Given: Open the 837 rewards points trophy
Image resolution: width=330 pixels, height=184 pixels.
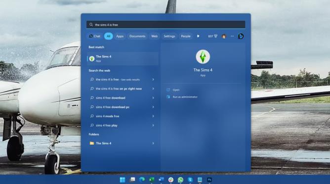Looking at the screenshot, I should point(212,36).
